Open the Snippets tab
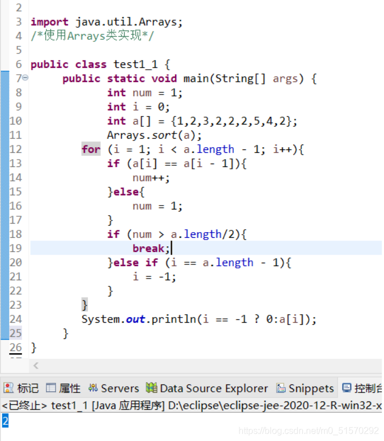The width and height of the screenshot is (384, 441). pyautogui.click(x=305, y=388)
